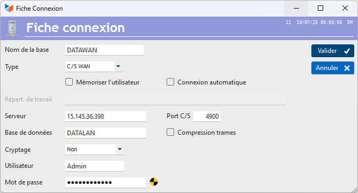
Task: Focus the Nom de la base field
Action: click(x=105, y=50)
